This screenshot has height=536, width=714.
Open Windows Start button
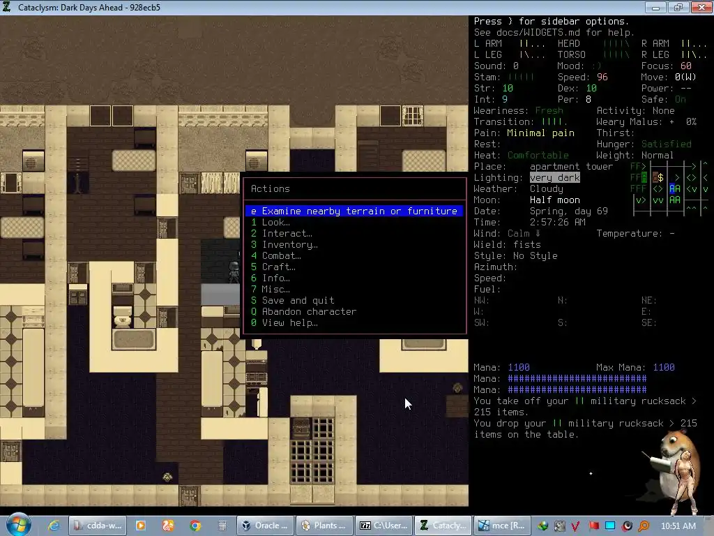18,525
